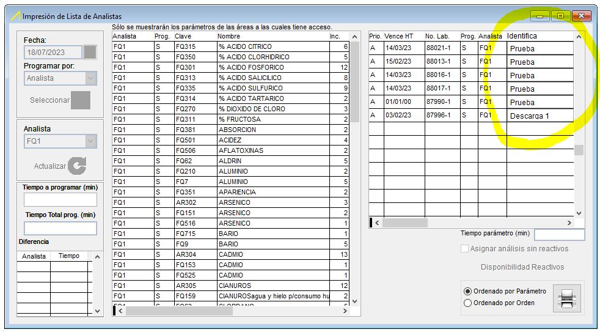Click down arrow of samples table scrollbar
Image resolution: width=600 pixels, height=332 pixels.
click(579, 213)
